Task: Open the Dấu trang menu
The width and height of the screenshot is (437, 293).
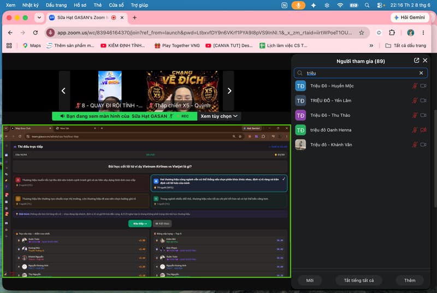Action: tap(56, 5)
